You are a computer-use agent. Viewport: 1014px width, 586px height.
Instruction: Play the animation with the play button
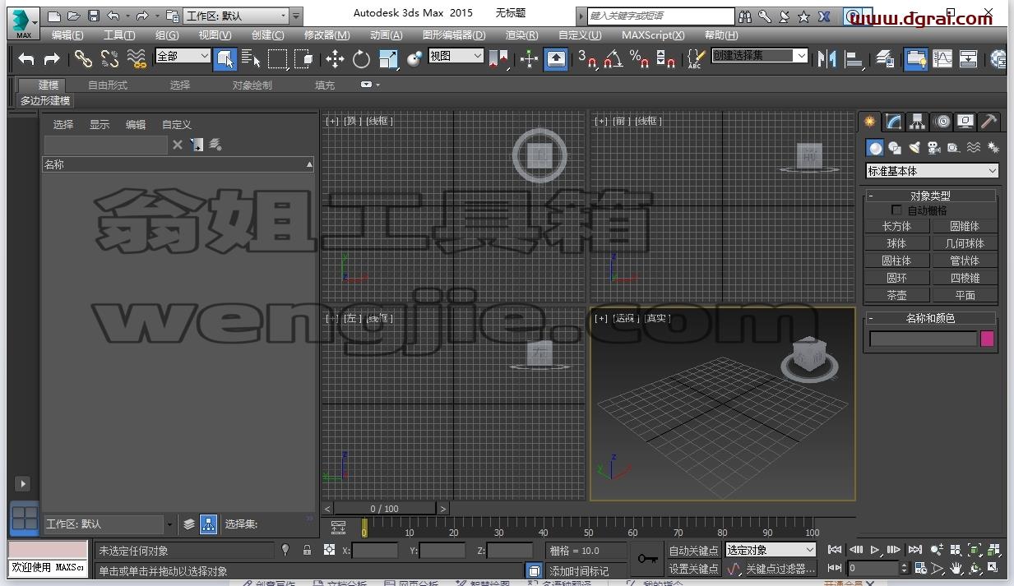coord(874,550)
